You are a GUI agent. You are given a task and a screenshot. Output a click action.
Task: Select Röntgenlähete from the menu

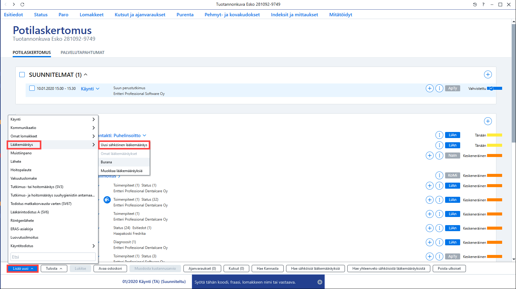point(53,221)
